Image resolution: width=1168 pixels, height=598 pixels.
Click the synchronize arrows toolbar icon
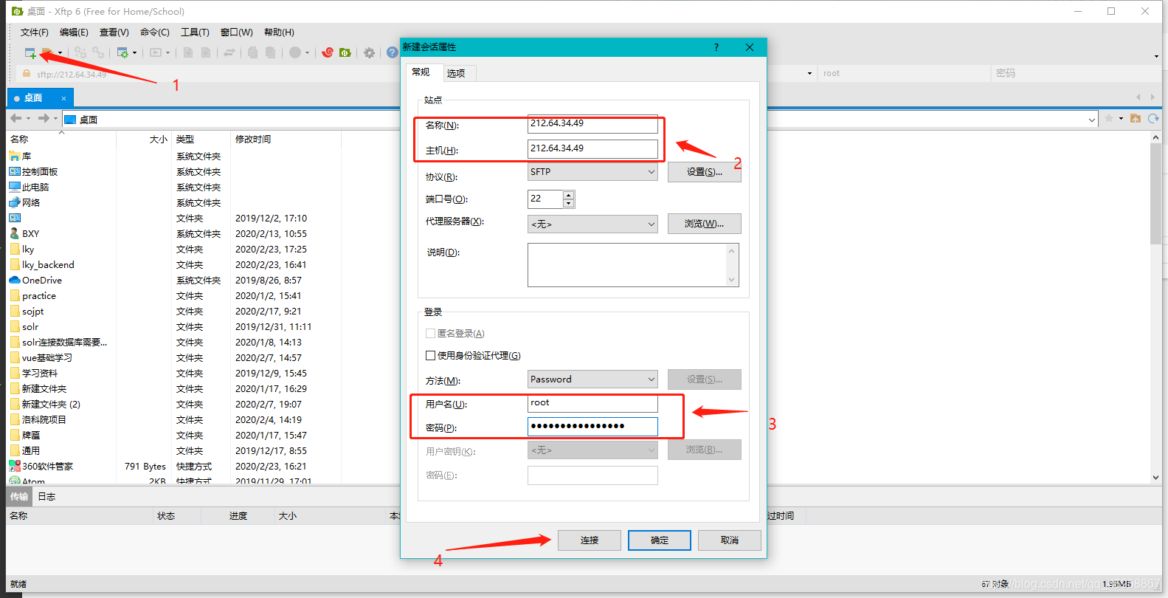click(229, 52)
